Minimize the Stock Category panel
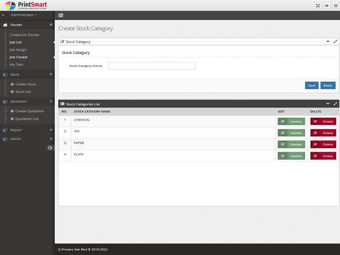Viewport: 340px width, 255px height. pos(327,42)
